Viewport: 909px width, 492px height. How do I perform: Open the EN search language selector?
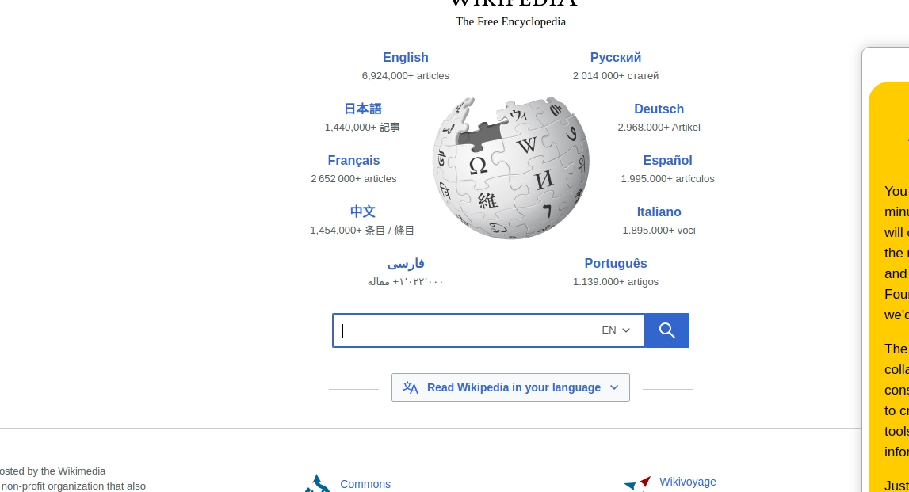click(x=616, y=330)
